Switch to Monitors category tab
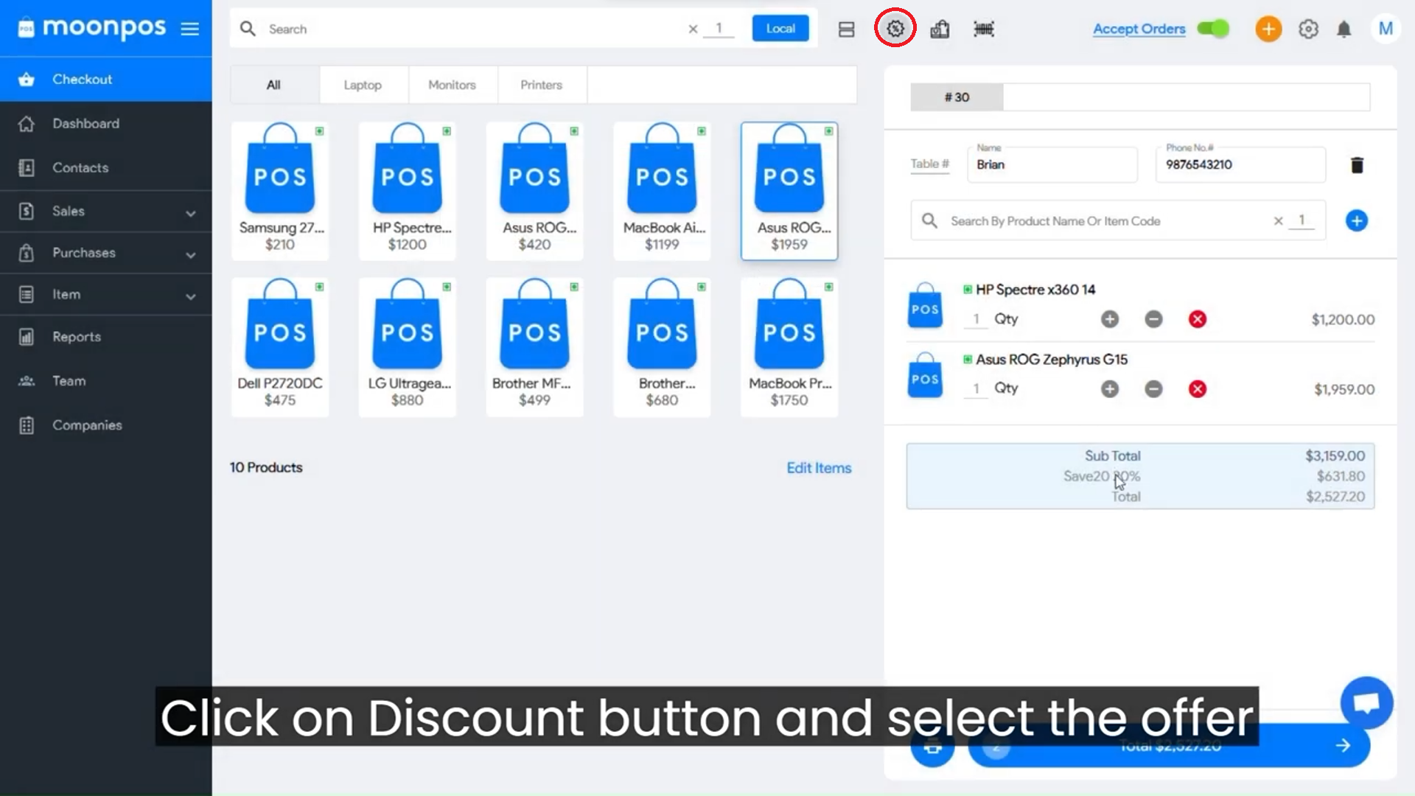 tap(453, 85)
